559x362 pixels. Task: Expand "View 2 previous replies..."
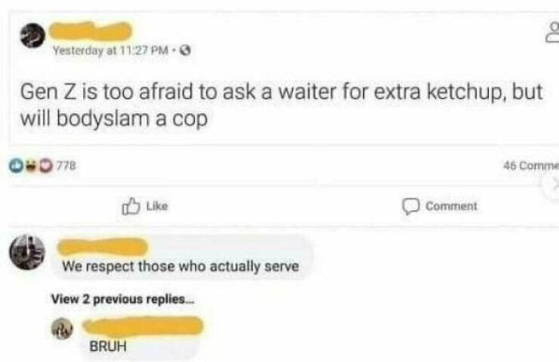(122, 299)
